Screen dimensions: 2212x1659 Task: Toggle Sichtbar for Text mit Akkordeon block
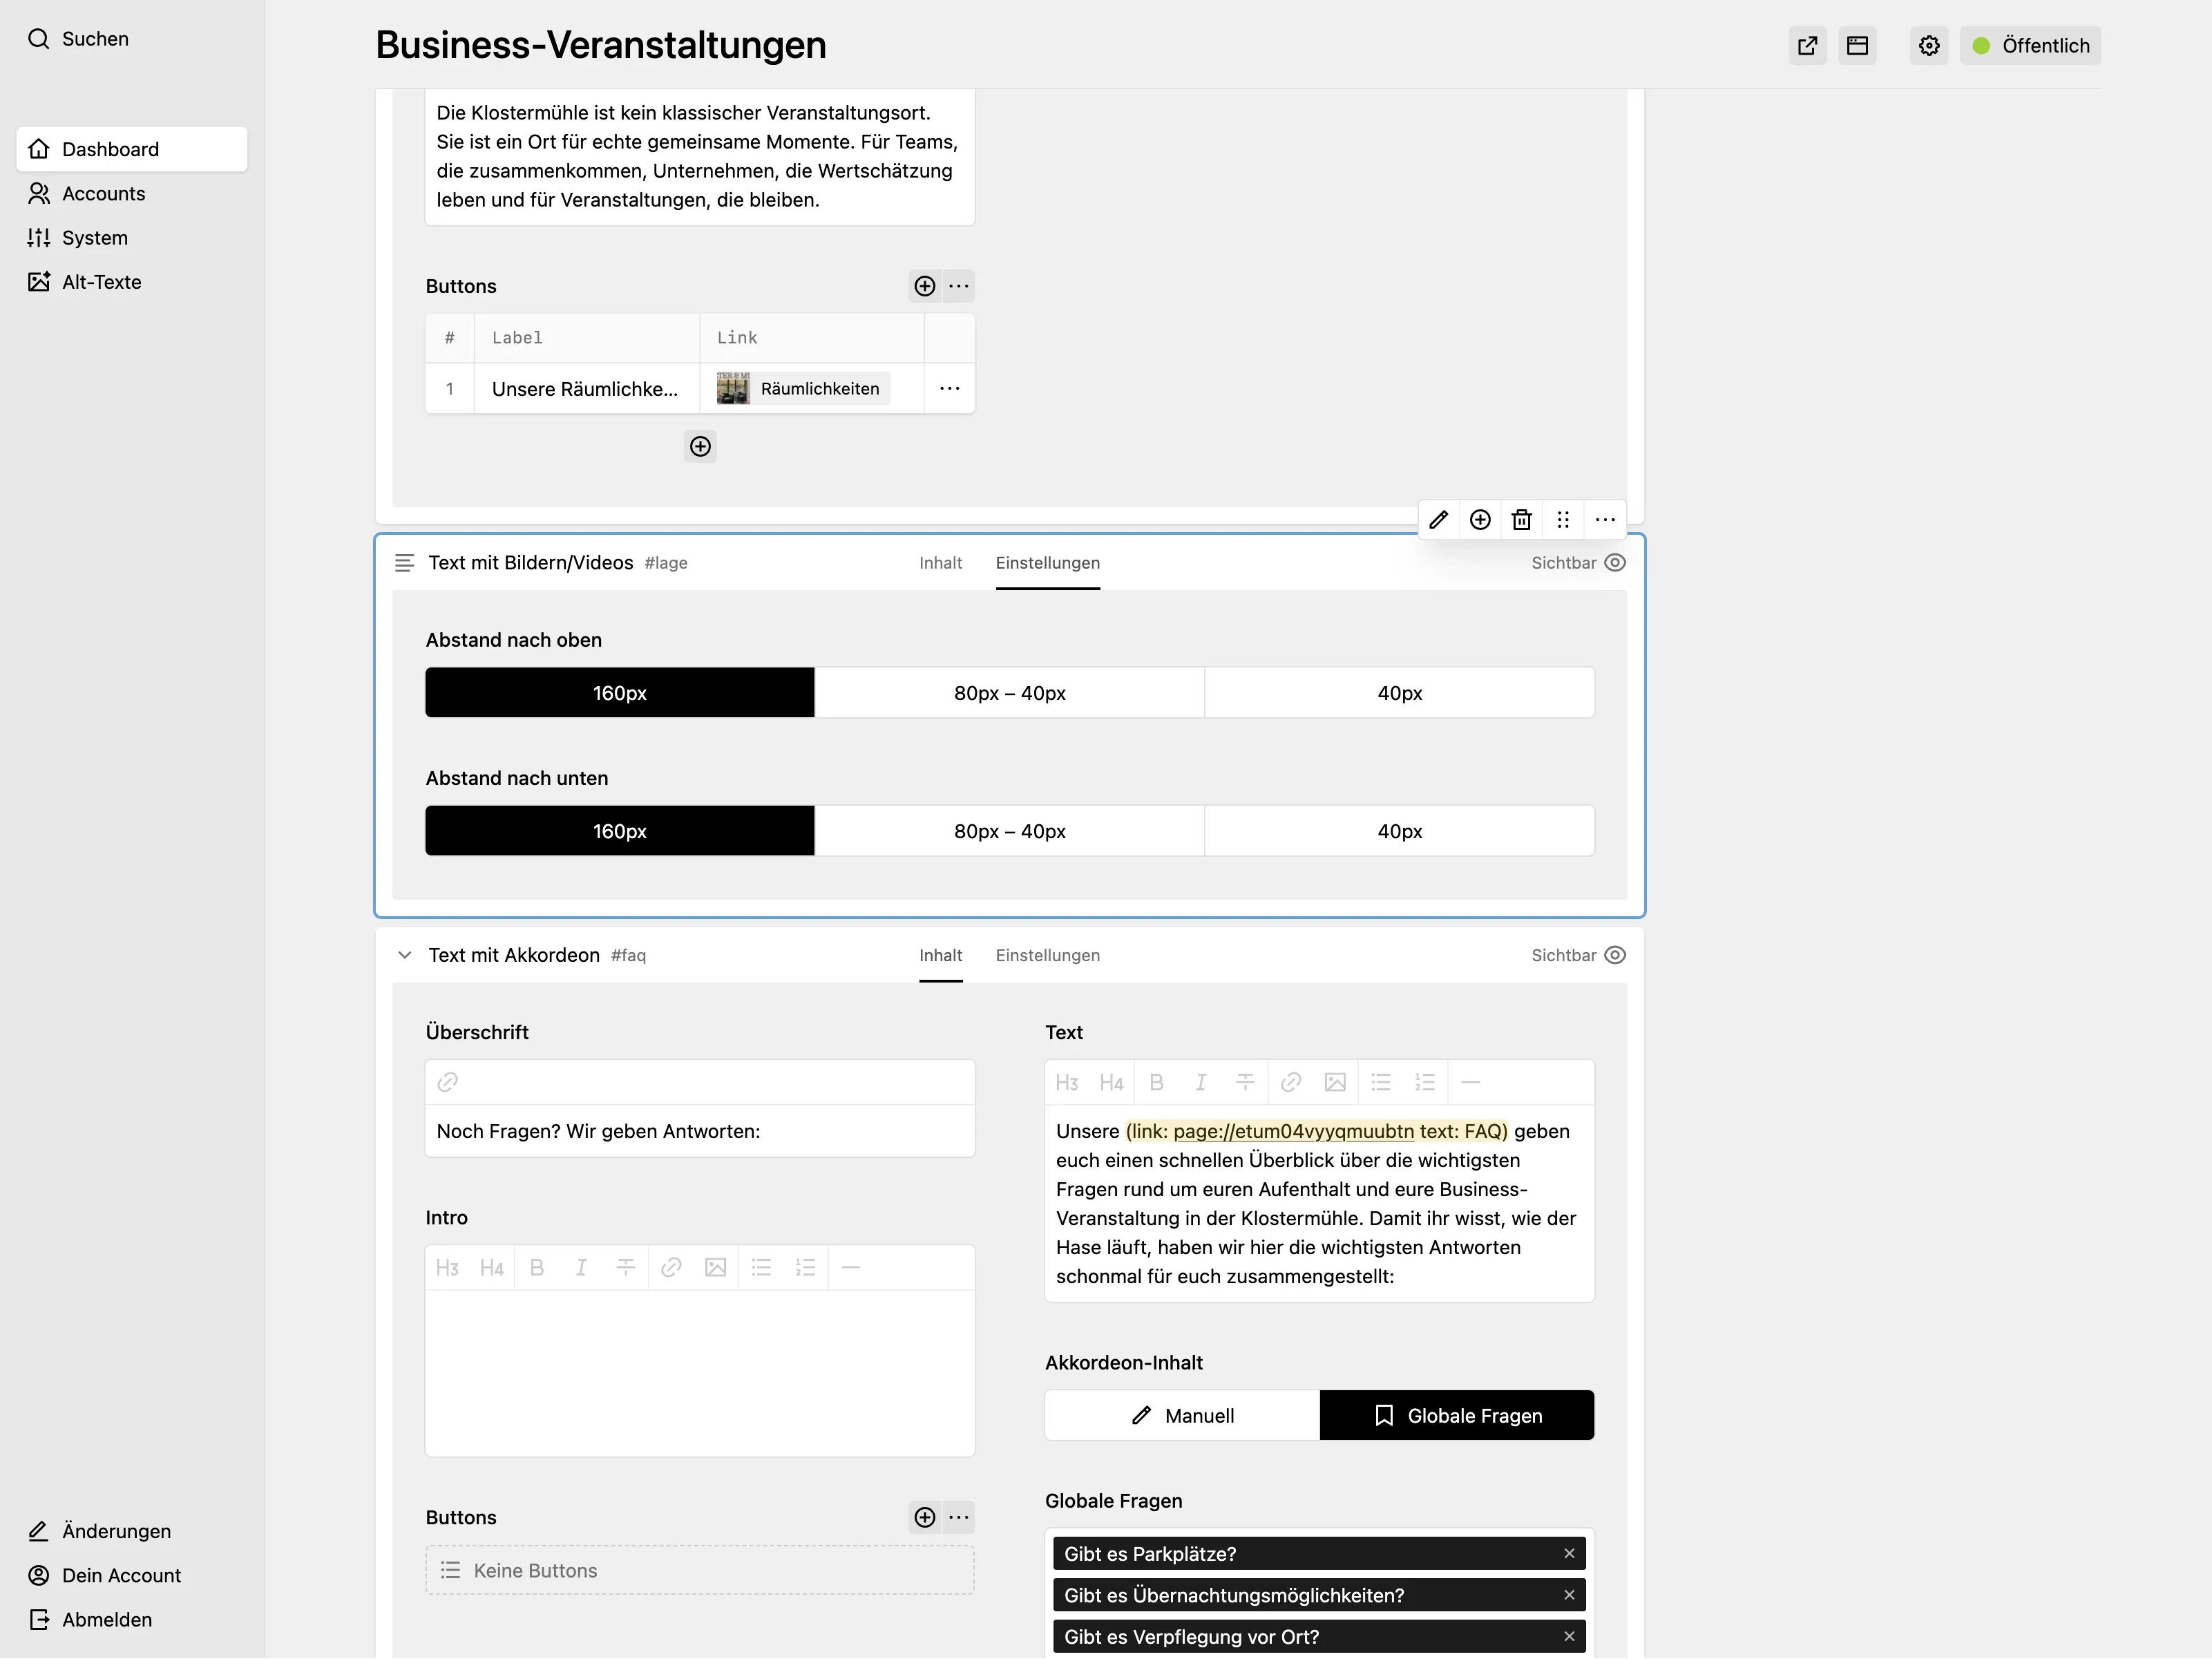pyautogui.click(x=1578, y=955)
